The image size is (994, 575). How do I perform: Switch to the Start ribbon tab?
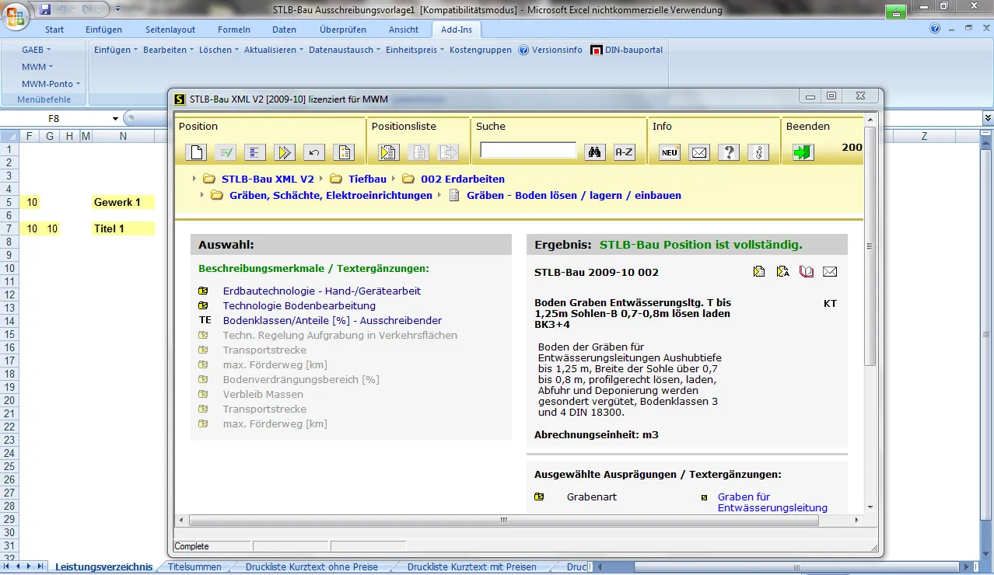point(54,30)
